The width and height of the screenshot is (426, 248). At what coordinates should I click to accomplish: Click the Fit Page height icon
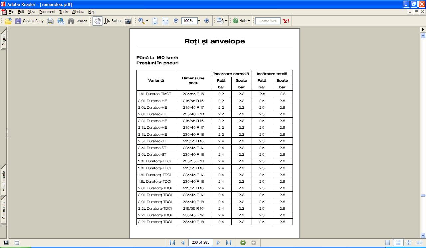[155, 21]
